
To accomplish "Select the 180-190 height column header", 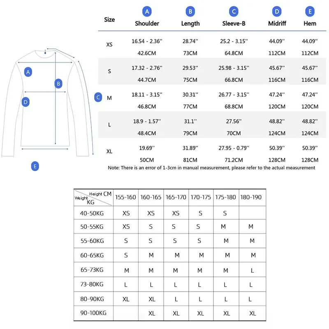I will coord(252,197).
